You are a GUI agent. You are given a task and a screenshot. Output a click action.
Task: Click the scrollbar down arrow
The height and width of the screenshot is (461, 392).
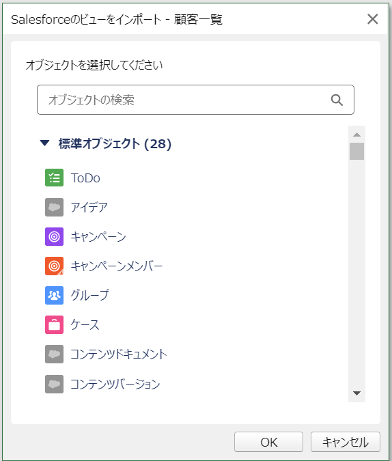coord(356,393)
